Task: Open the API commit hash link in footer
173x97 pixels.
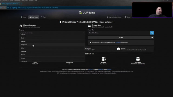Action: point(91,70)
